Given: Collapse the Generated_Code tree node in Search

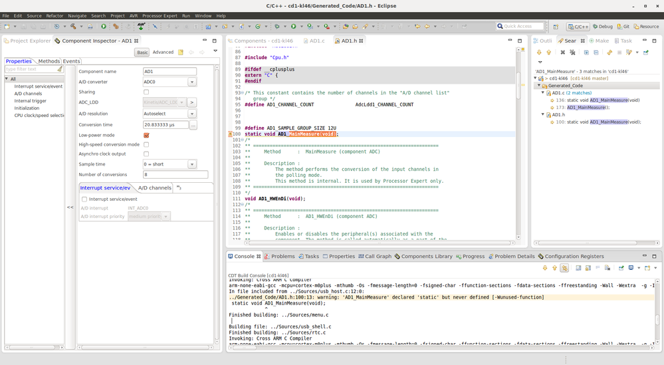Looking at the screenshot, I should pos(540,86).
